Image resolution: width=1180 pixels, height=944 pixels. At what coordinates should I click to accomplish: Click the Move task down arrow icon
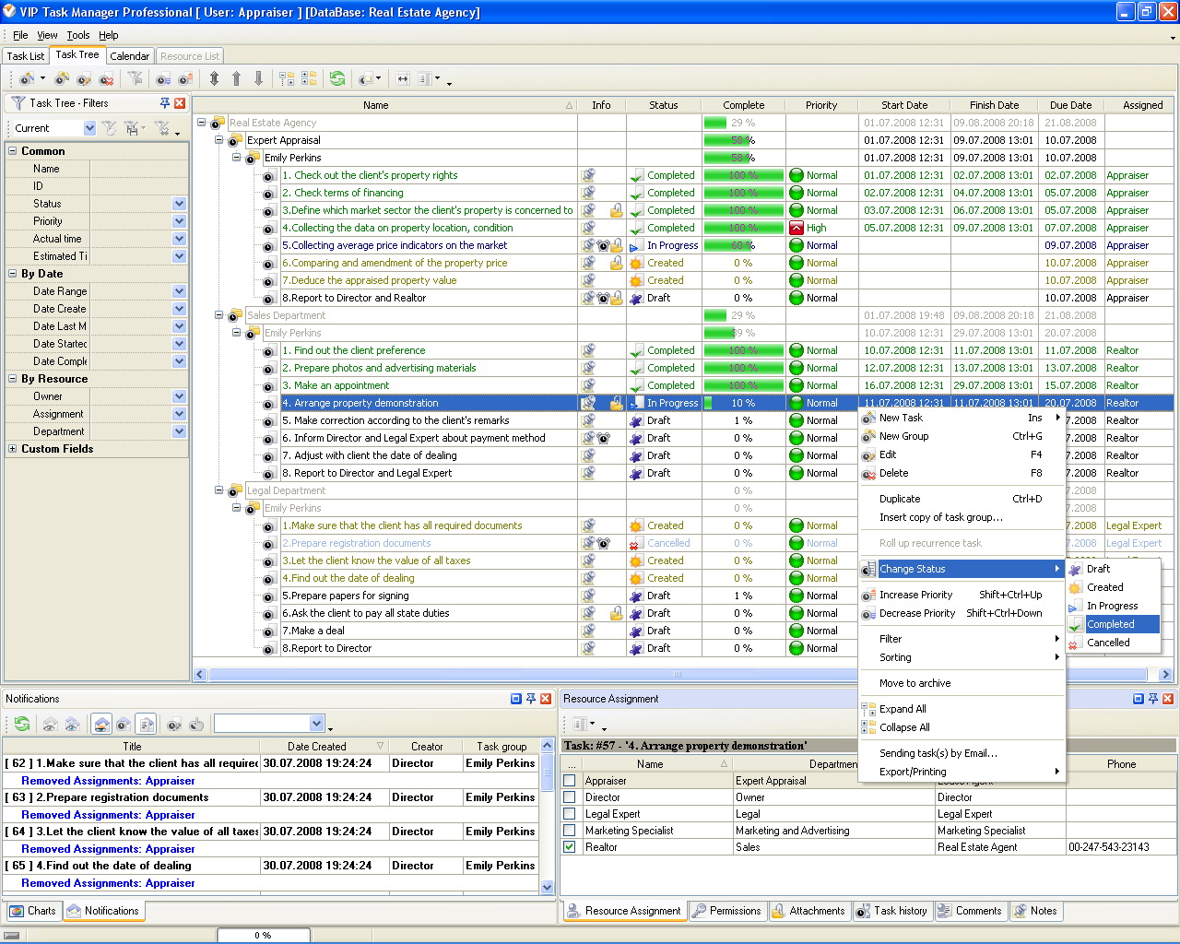pyautogui.click(x=258, y=79)
